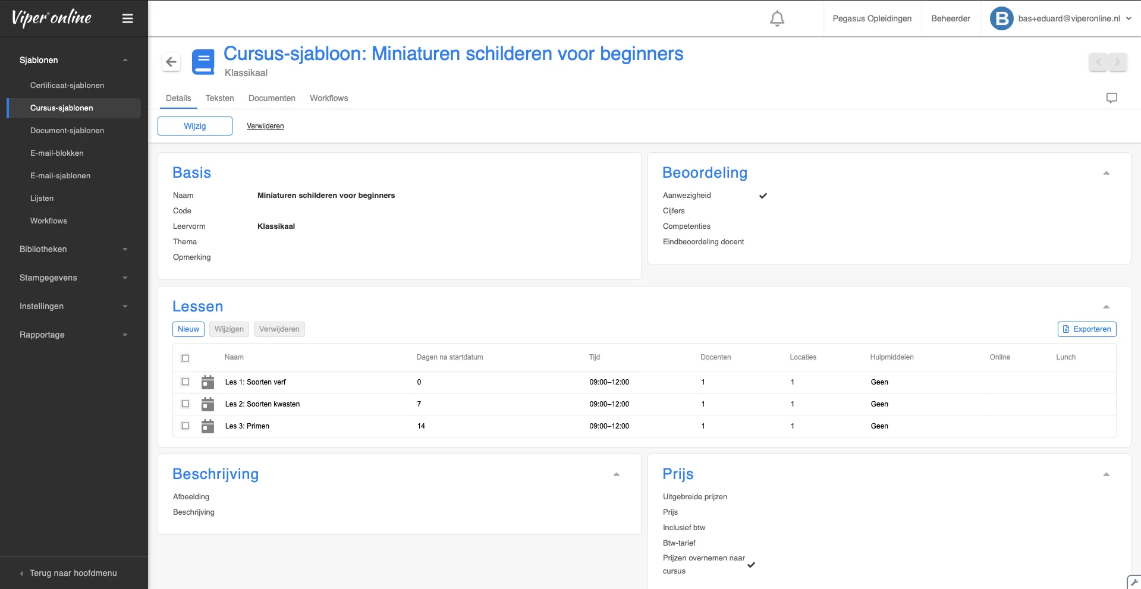
Task: Click the notification bell icon
Action: (777, 19)
